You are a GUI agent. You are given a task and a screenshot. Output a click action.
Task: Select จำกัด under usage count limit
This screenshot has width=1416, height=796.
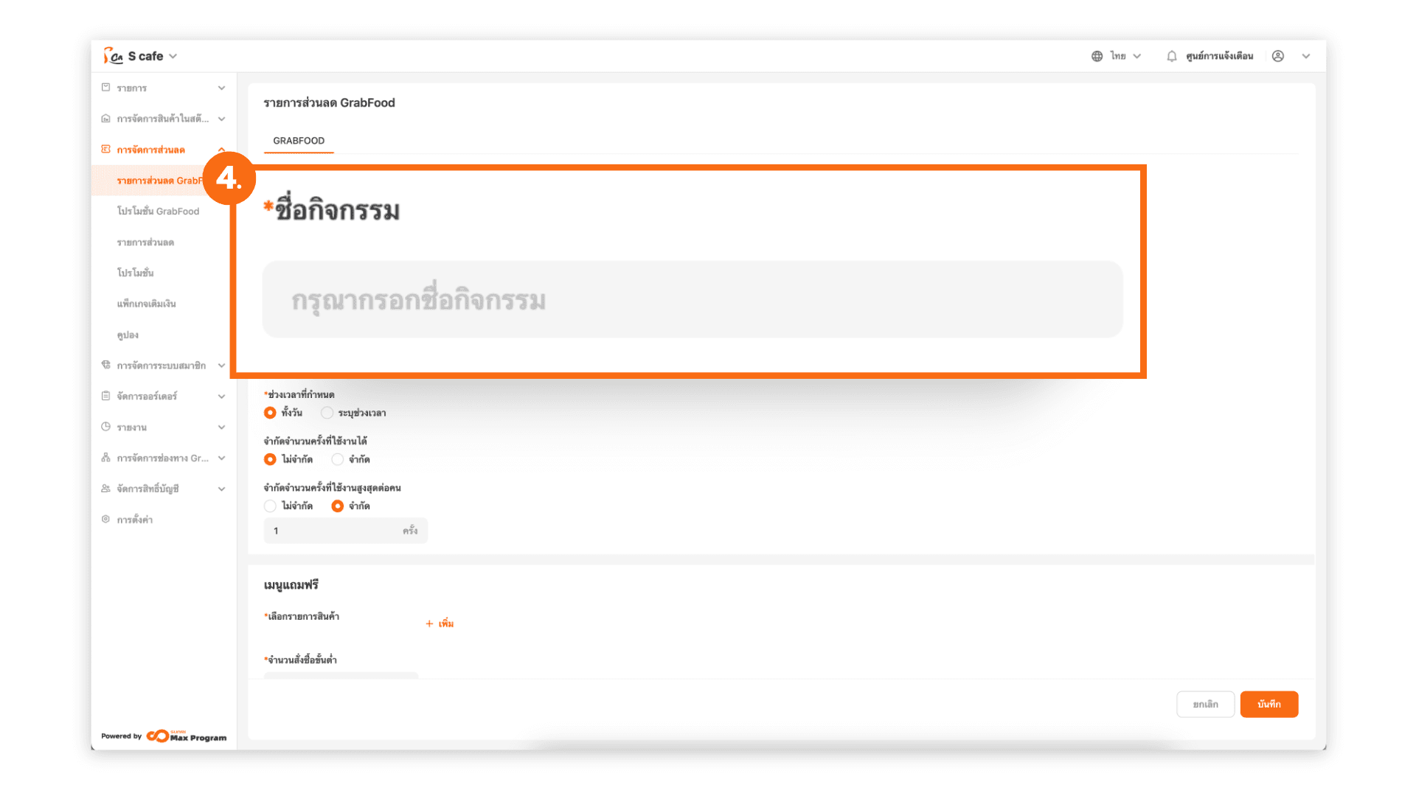coord(338,459)
